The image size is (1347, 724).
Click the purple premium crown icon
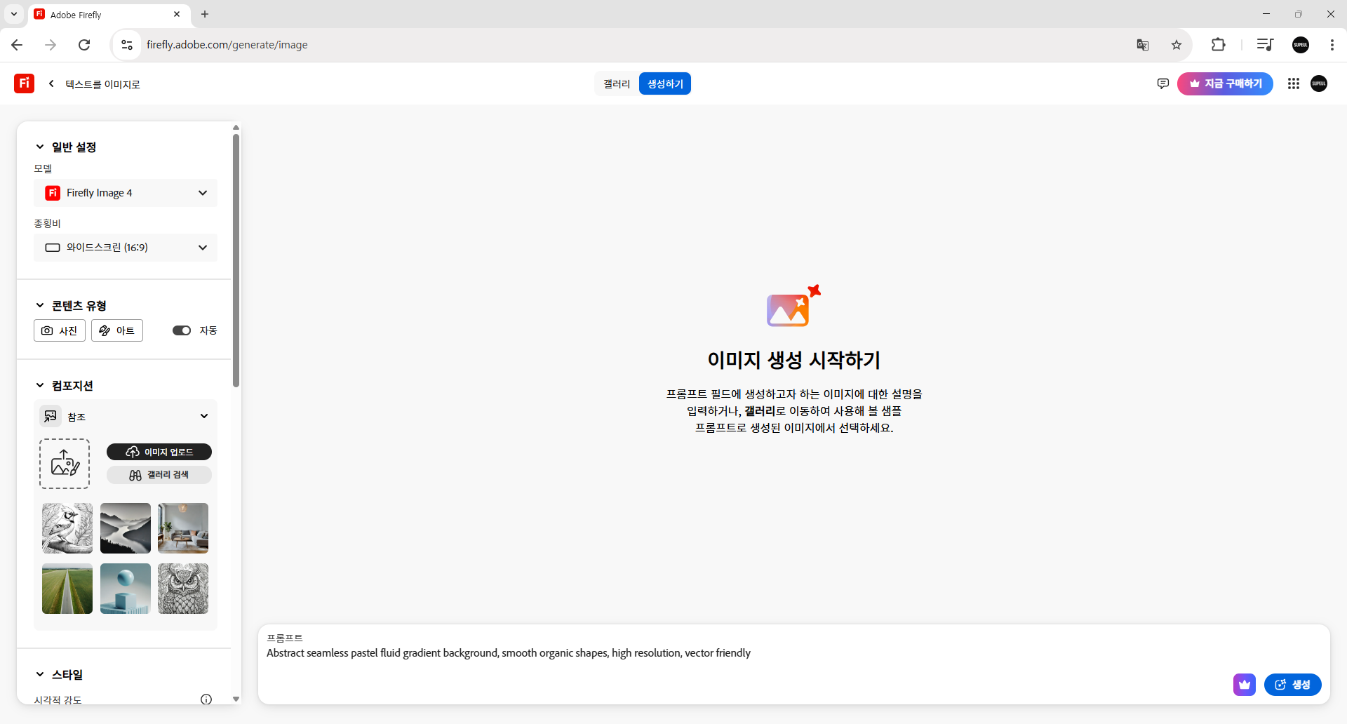[x=1244, y=685]
